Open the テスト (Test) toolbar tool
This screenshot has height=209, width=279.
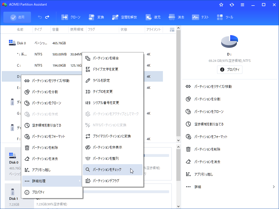[195, 17]
